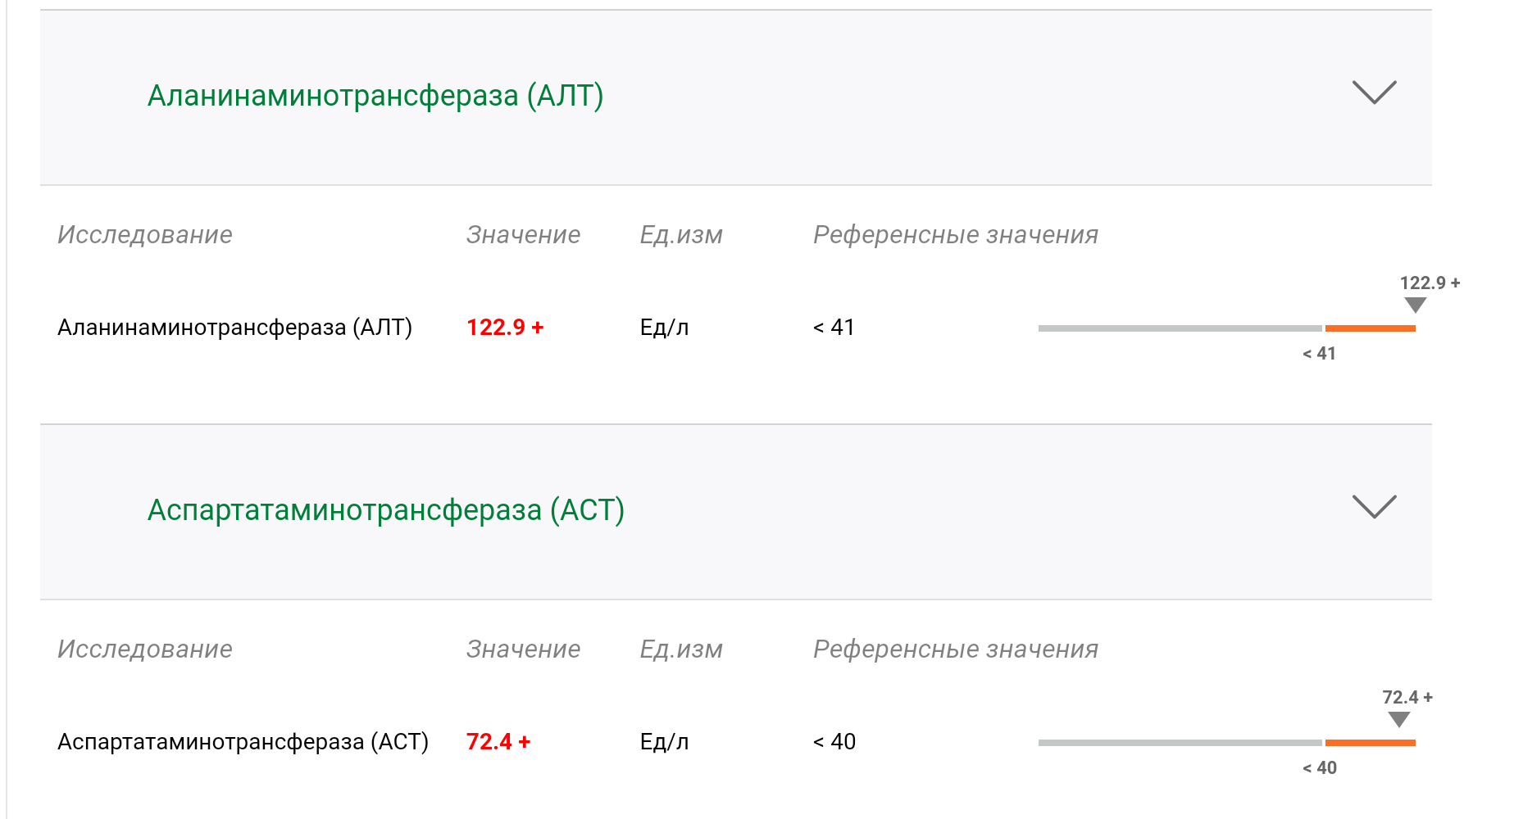Click the '< 41' label under ALT bar
The height and width of the screenshot is (819, 1514).
click(1319, 354)
